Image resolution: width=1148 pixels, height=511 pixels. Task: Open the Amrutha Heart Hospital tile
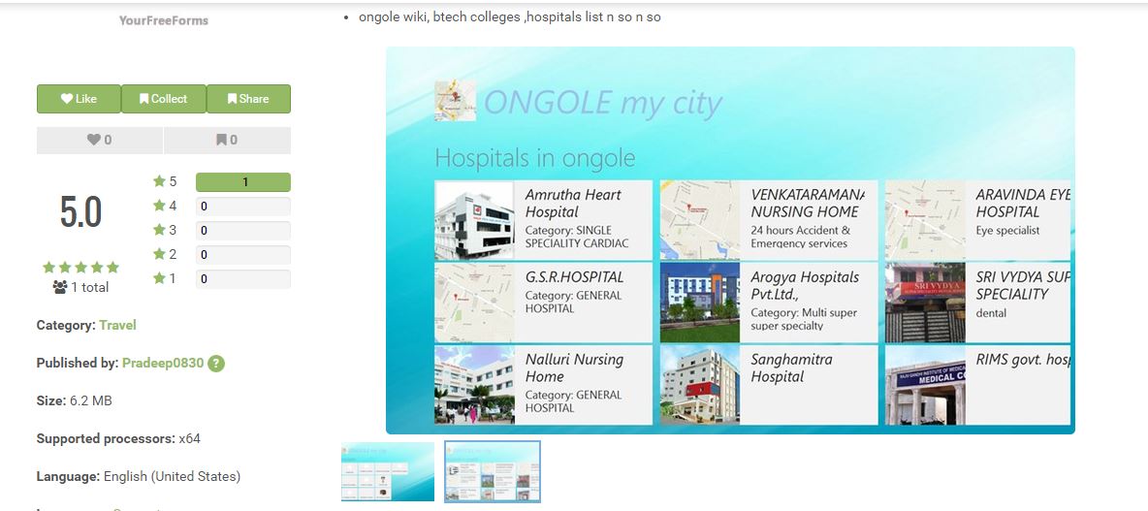click(x=543, y=220)
